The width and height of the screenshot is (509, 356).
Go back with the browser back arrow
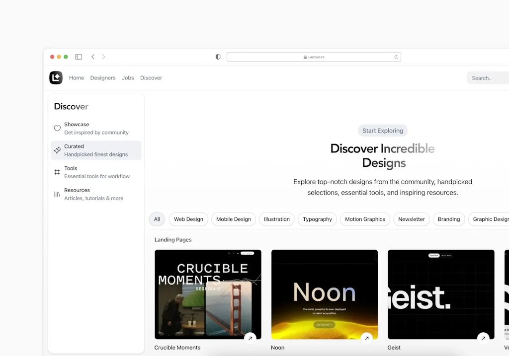click(x=93, y=57)
